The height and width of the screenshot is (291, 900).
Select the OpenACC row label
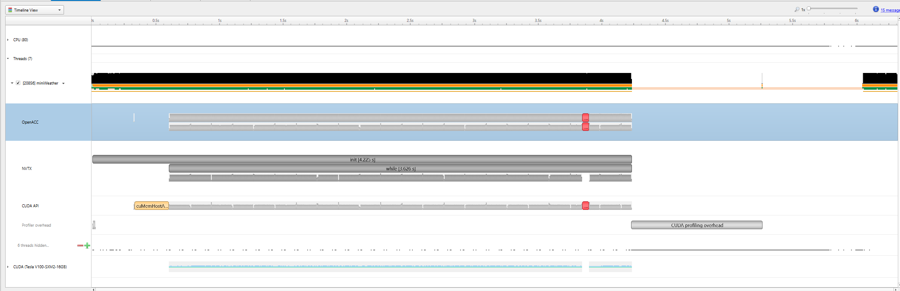[30, 122]
